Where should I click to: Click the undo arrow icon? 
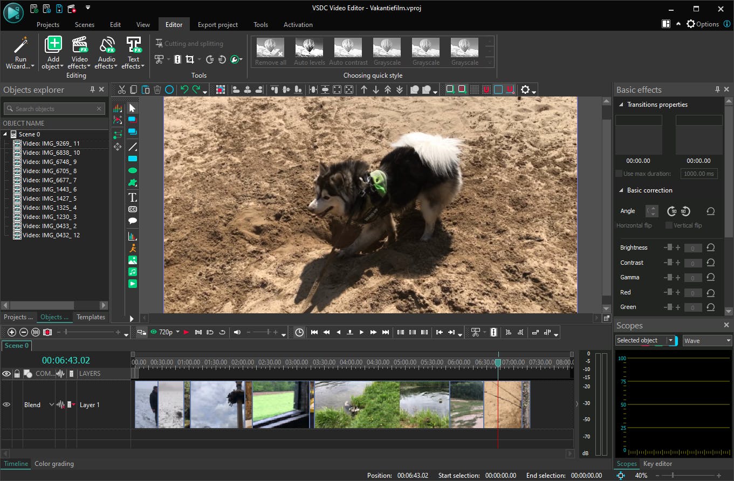tap(184, 90)
